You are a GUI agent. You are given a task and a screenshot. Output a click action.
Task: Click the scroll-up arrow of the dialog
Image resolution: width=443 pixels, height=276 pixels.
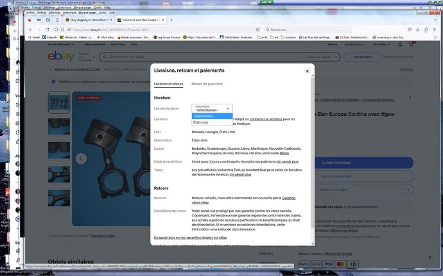pyautogui.click(x=313, y=76)
